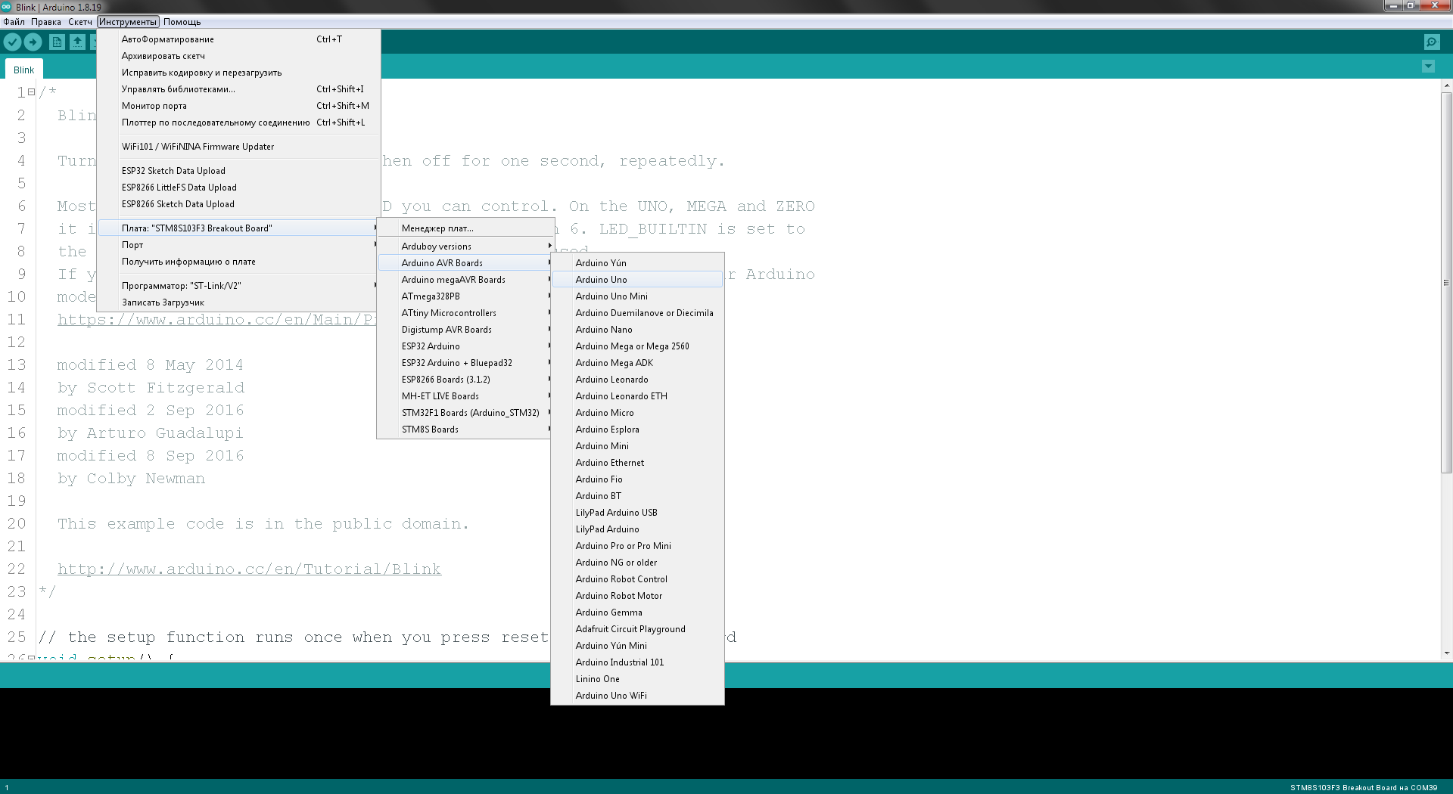
Task: Close the Инструменты menu
Action: [128, 22]
